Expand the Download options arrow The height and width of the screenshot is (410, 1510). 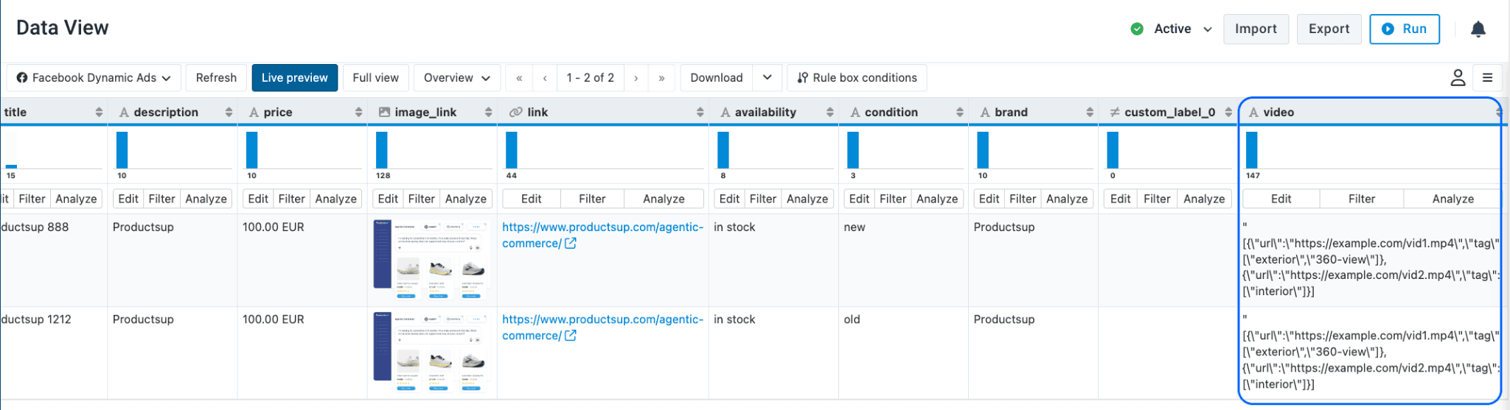click(x=767, y=78)
